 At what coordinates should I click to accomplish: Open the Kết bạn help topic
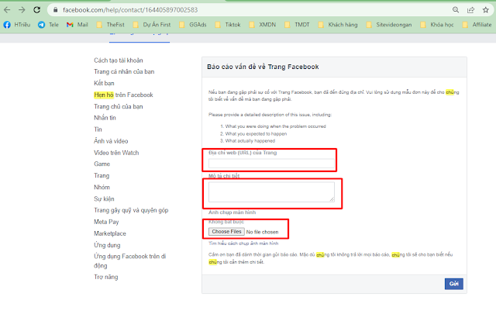(104, 83)
